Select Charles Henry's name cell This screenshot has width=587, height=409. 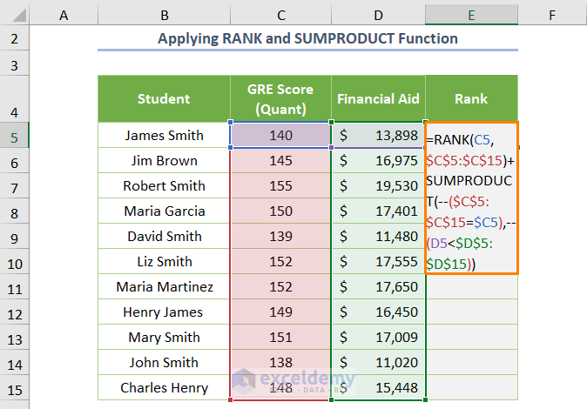point(164,388)
